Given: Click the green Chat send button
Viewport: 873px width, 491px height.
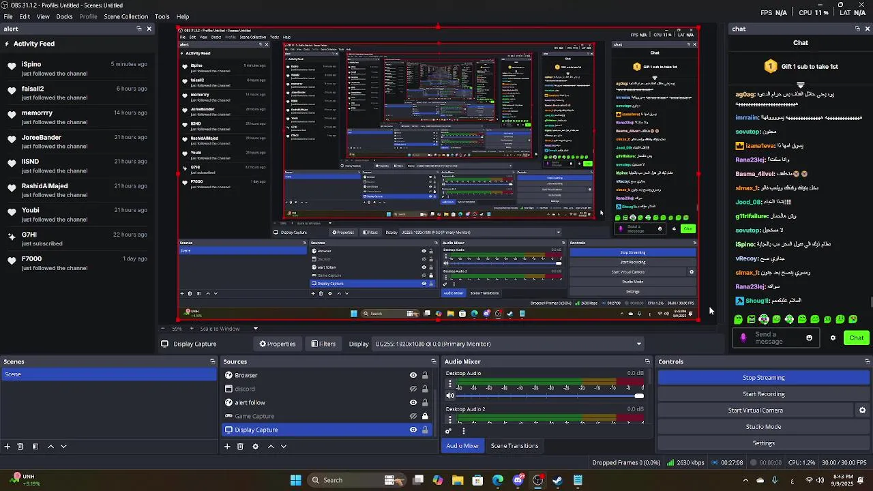Looking at the screenshot, I should (856, 338).
